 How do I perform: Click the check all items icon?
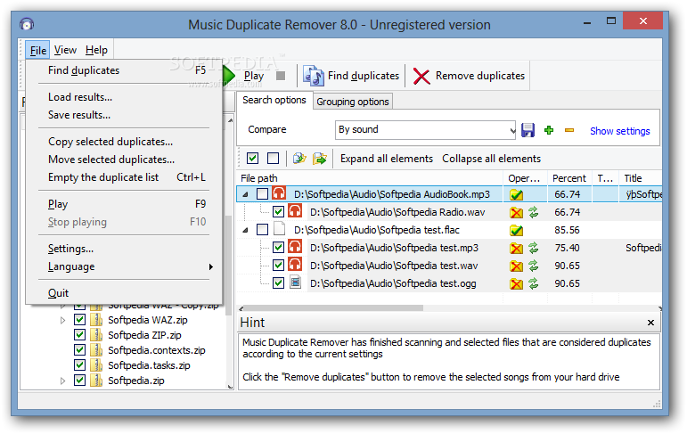click(252, 159)
